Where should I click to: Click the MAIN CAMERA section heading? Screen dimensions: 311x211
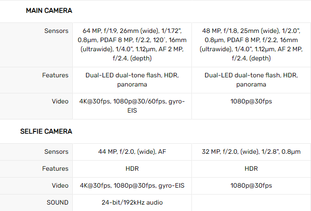pos(49,10)
